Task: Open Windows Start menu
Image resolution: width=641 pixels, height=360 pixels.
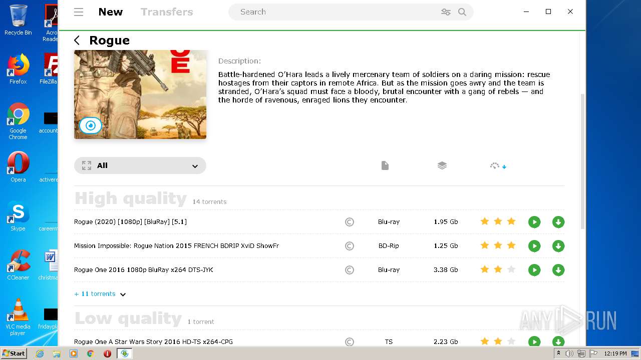Action: [x=14, y=353]
